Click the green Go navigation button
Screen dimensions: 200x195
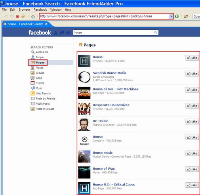coord(177,16)
